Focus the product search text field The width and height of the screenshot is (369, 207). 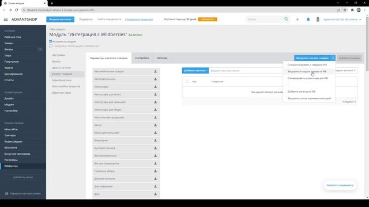click(246, 70)
